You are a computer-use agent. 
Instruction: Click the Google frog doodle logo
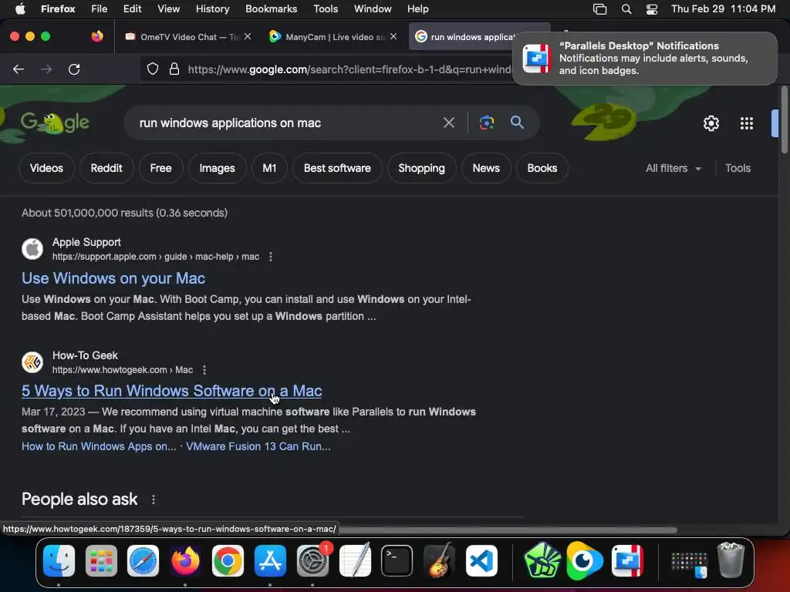[x=55, y=123]
